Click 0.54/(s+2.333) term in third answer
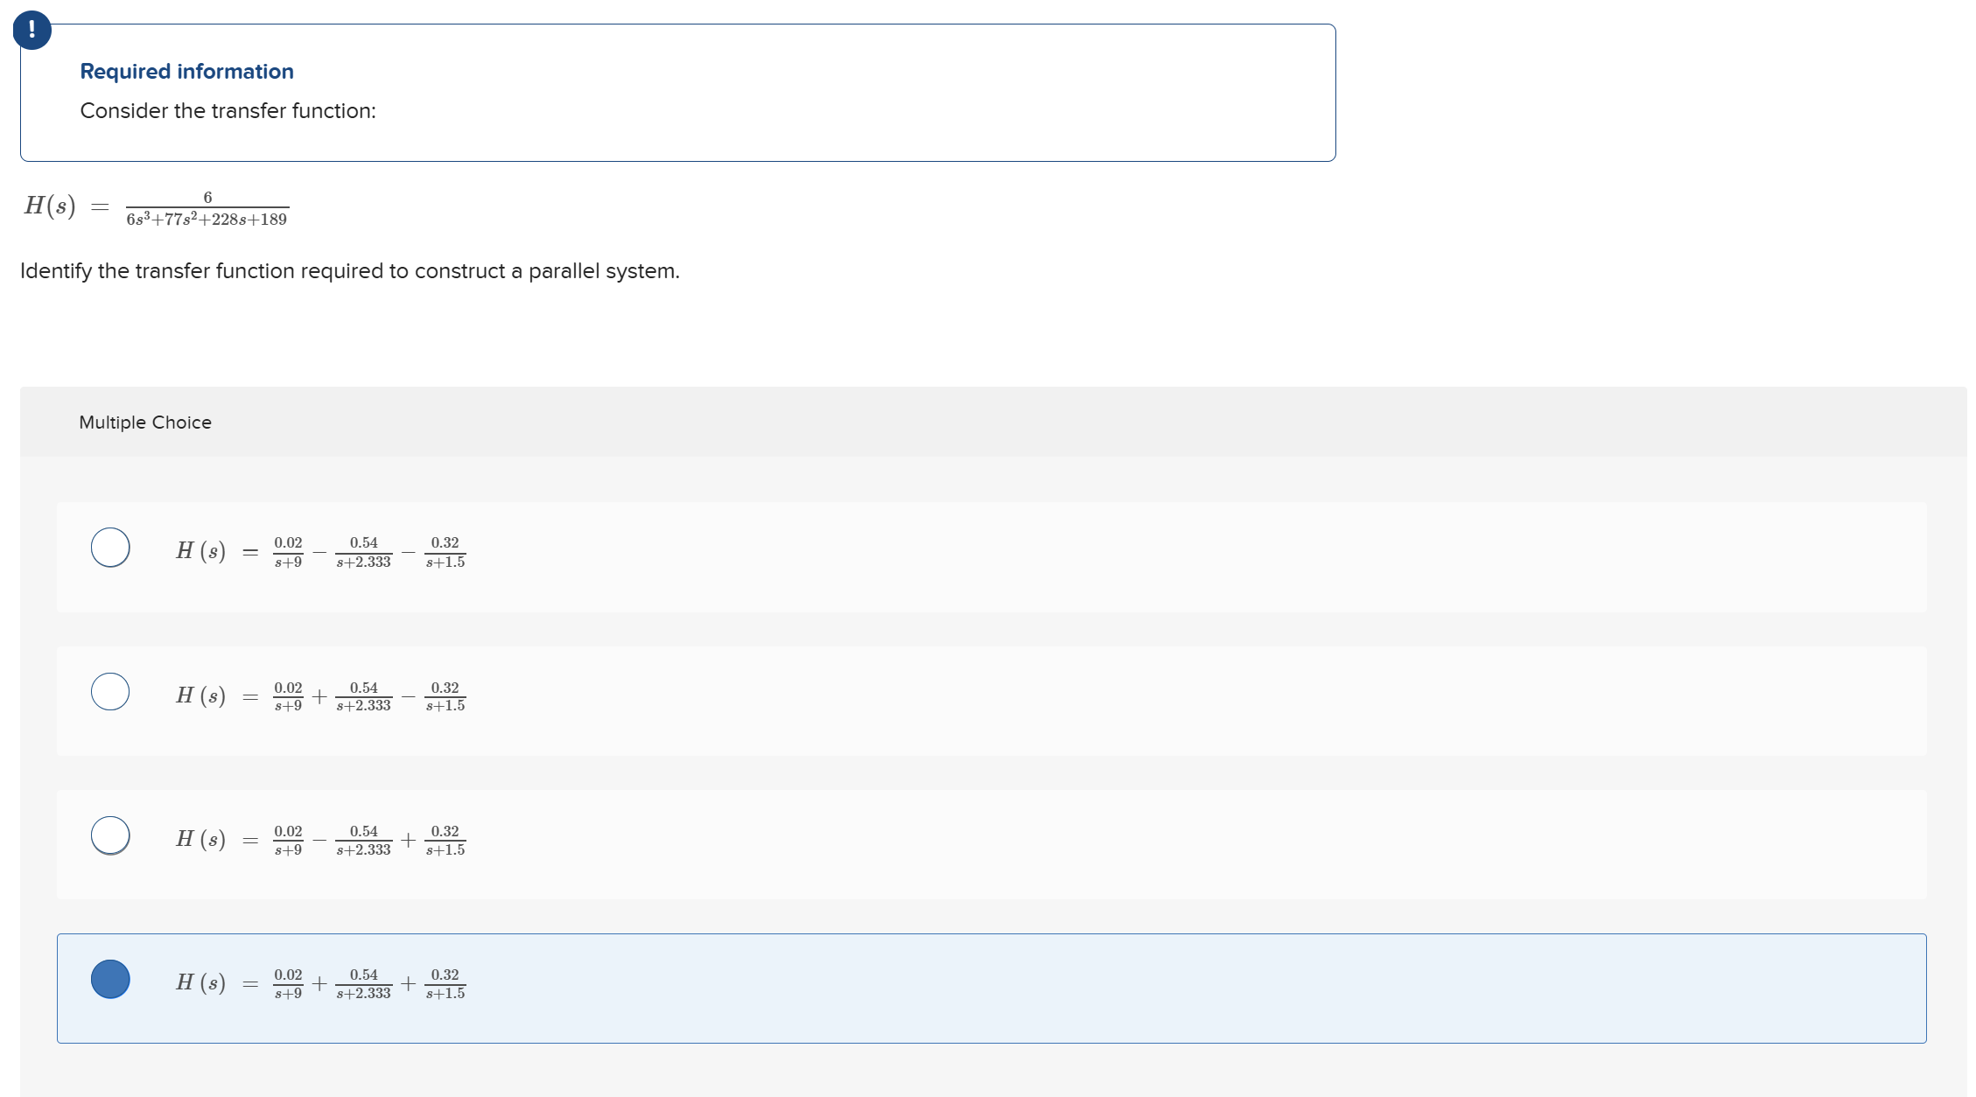This screenshot has height=1097, width=1976. 363,840
